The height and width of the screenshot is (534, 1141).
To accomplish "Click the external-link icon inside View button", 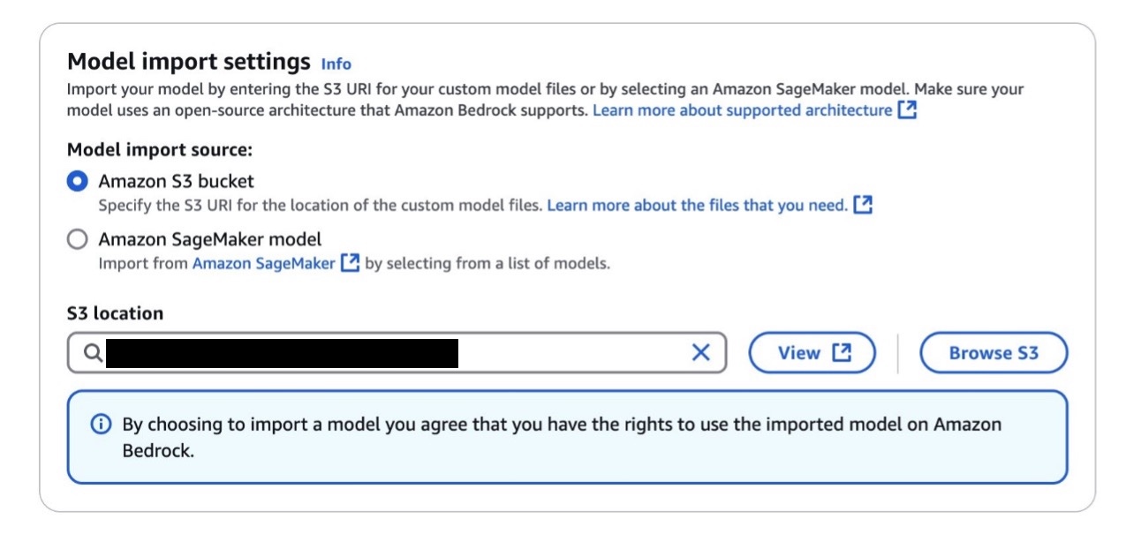I will tap(842, 353).
